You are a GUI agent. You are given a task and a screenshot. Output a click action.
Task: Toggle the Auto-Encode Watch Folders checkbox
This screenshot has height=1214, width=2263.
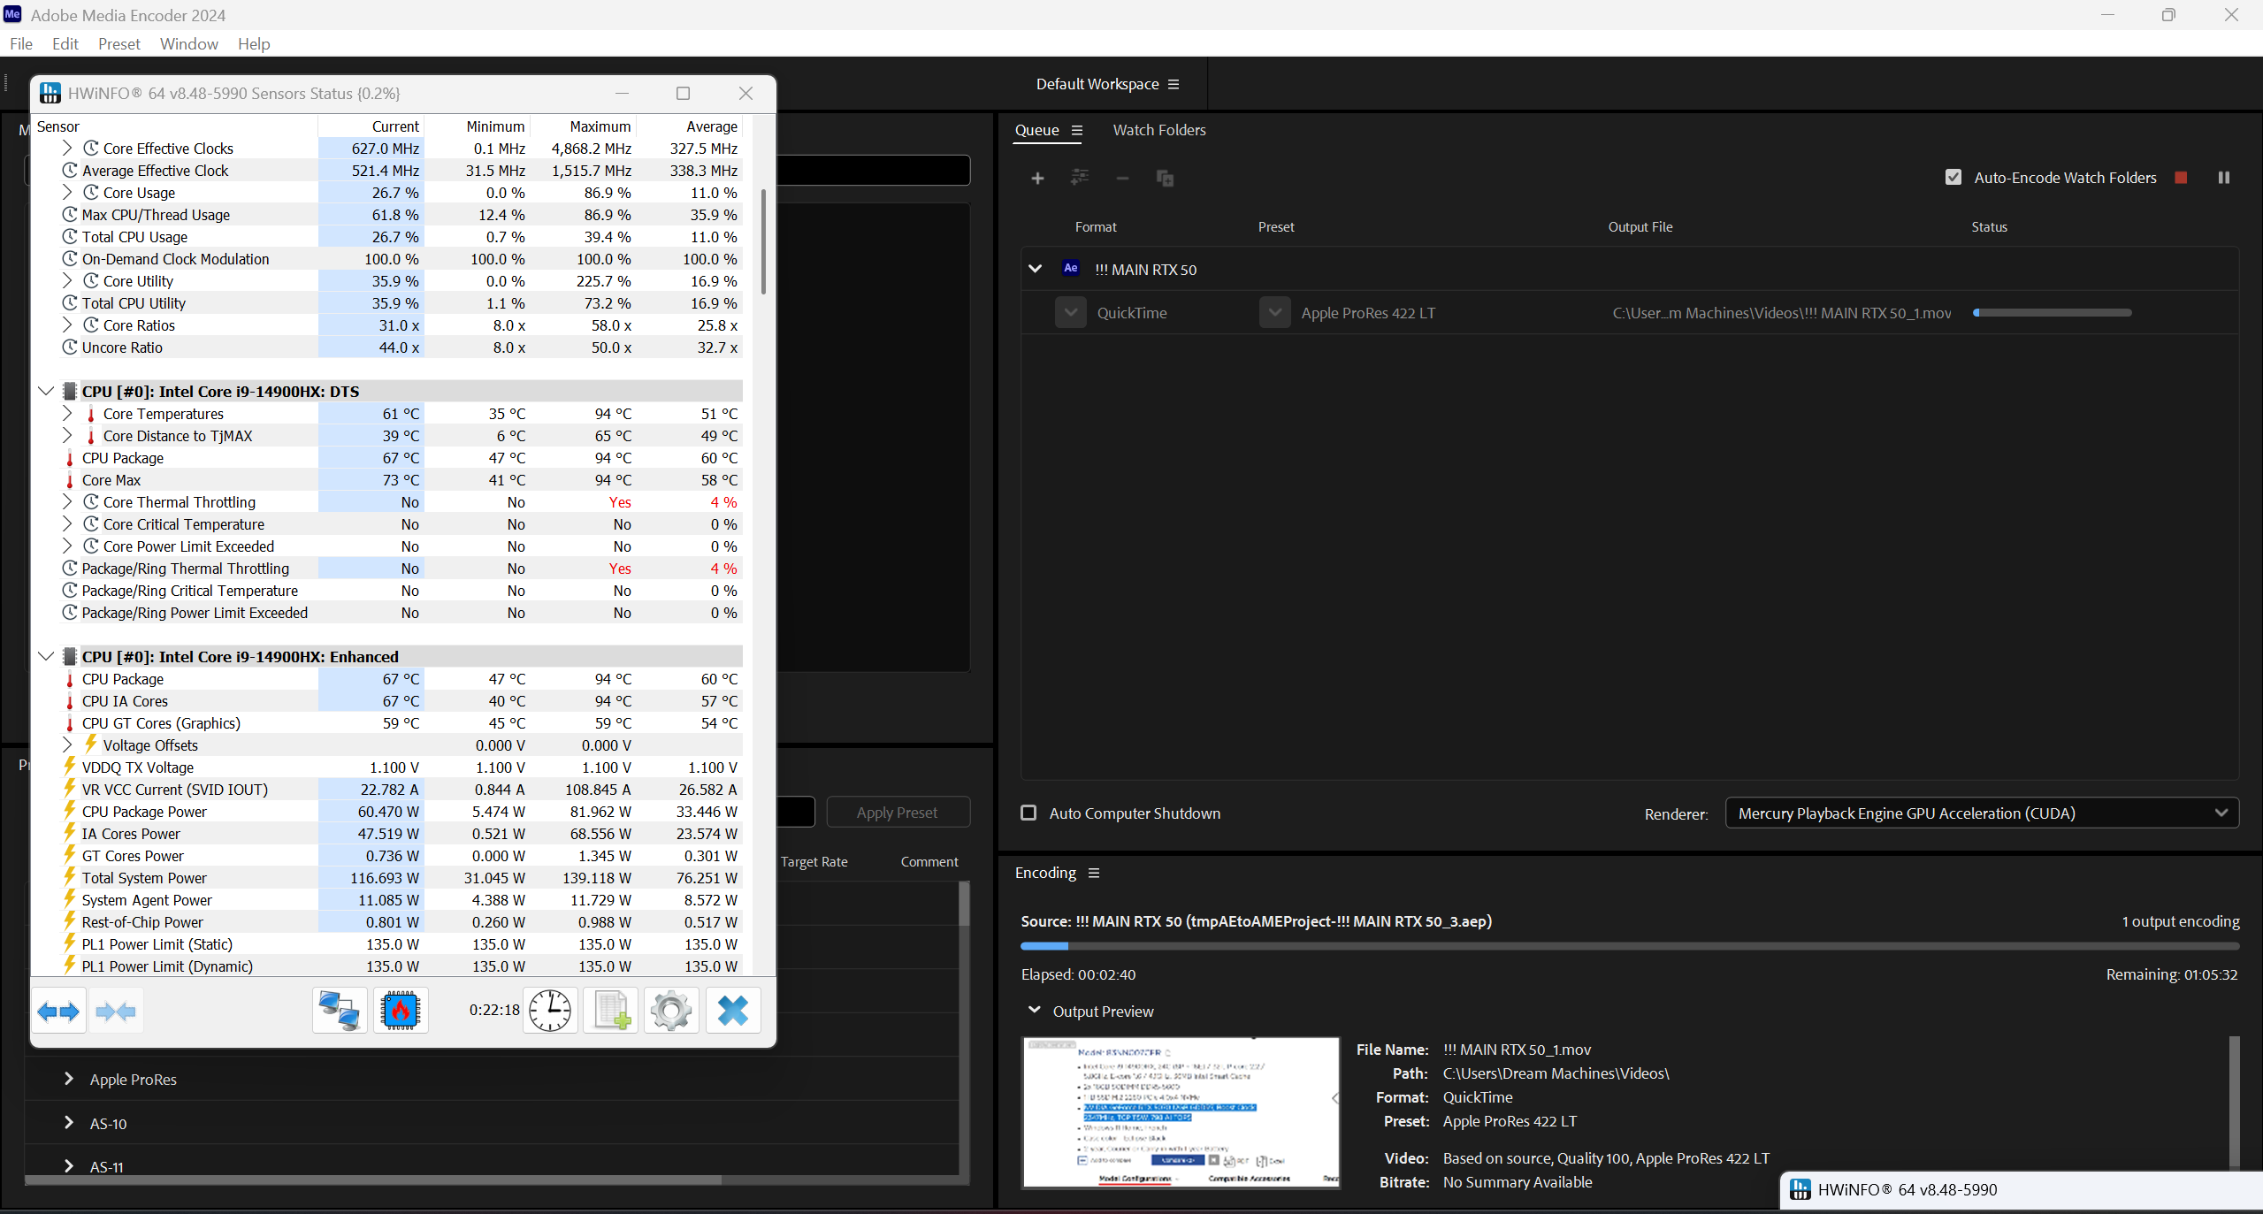[1953, 178]
